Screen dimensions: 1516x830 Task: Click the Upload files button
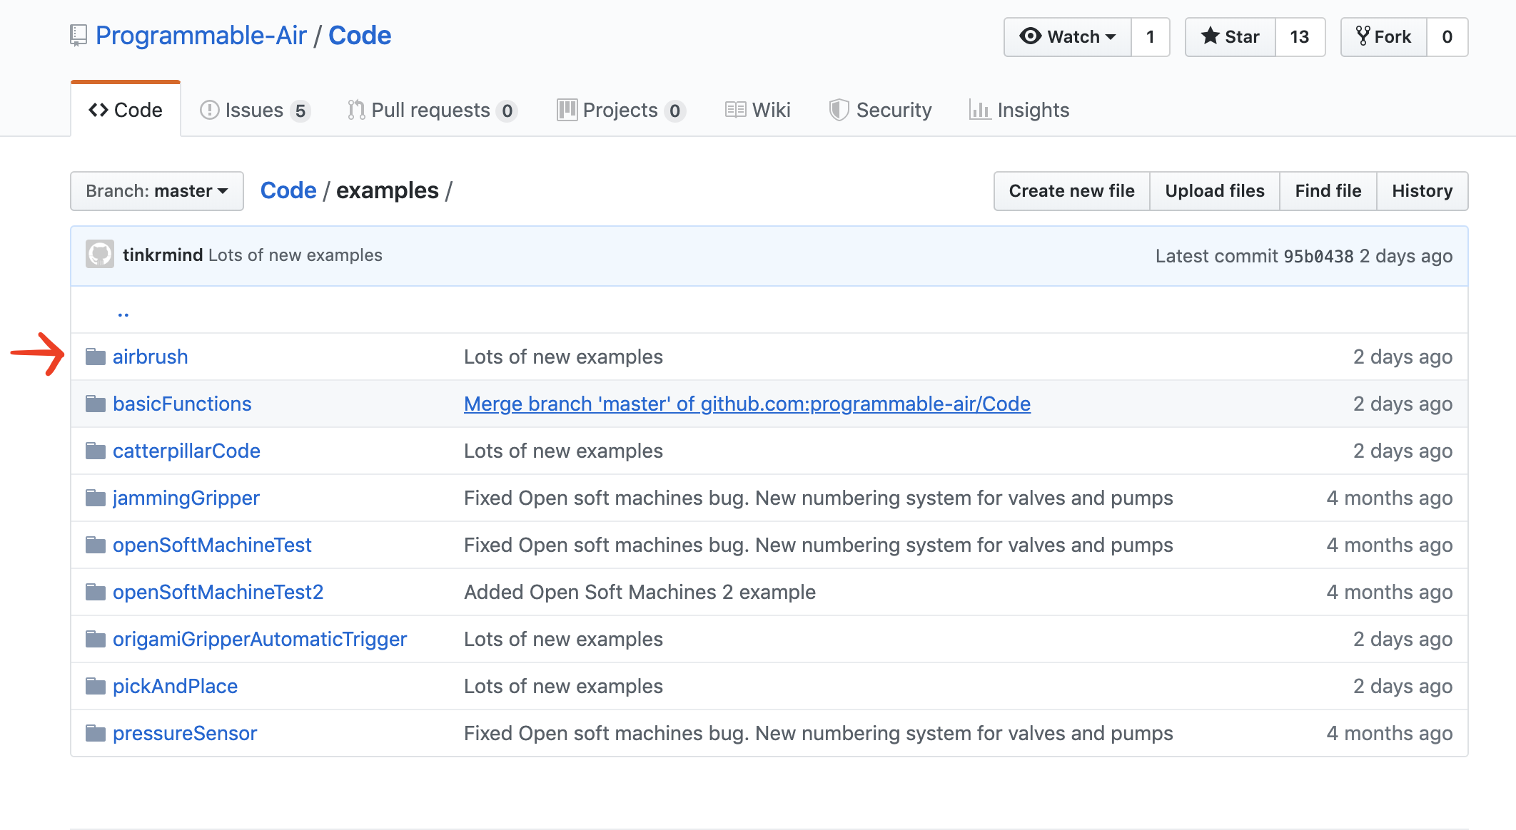click(1214, 191)
